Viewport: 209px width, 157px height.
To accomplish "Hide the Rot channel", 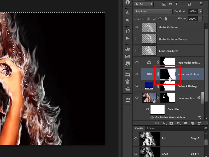I will 136,138.
